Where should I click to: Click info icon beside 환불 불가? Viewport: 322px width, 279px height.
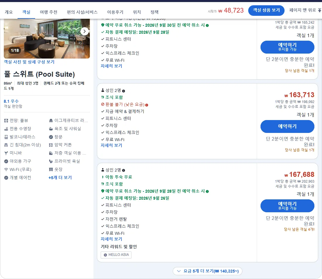tap(147, 105)
